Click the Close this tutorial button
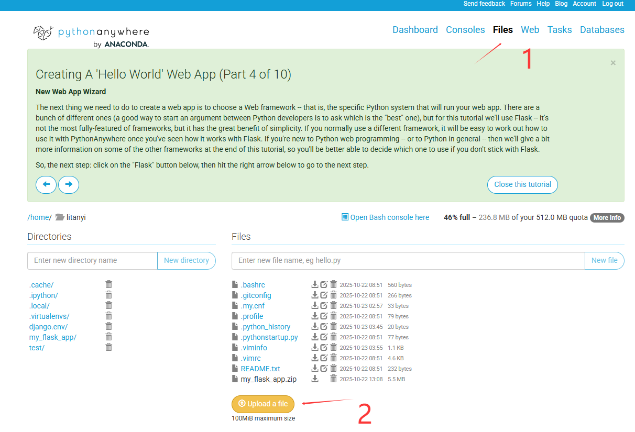The height and width of the screenshot is (432, 635). pyautogui.click(x=522, y=184)
